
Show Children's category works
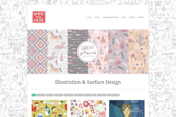point(68,95)
